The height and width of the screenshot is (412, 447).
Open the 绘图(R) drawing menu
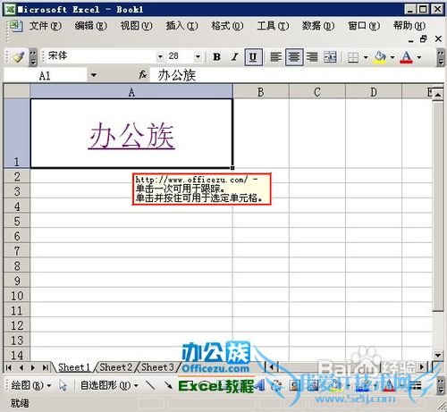click(x=30, y=385)
